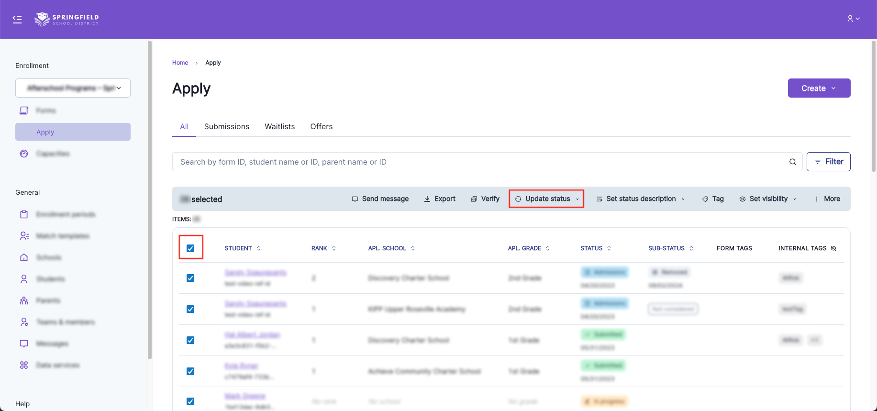This screenshot has width=877, height=411.
Task: Uncheck the first student row checkbox
Action: click(190, 278)
